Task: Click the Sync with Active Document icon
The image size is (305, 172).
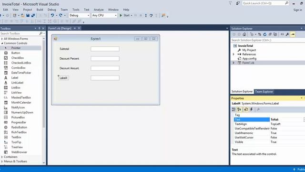Action: (260, 34)
